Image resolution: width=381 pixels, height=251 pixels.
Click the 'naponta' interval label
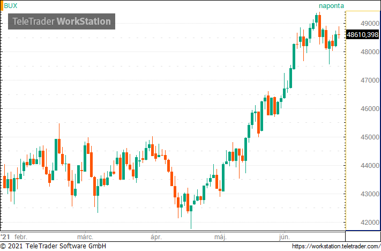pyautogui.click(x=331, y=6)
